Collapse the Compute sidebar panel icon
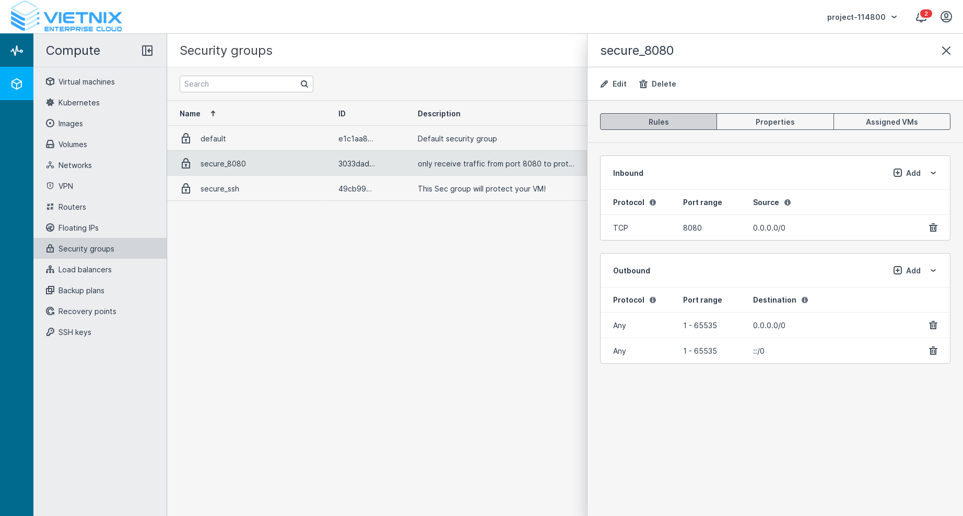The height and width of the screenshot is (516, 963). [x=147, y=51]
